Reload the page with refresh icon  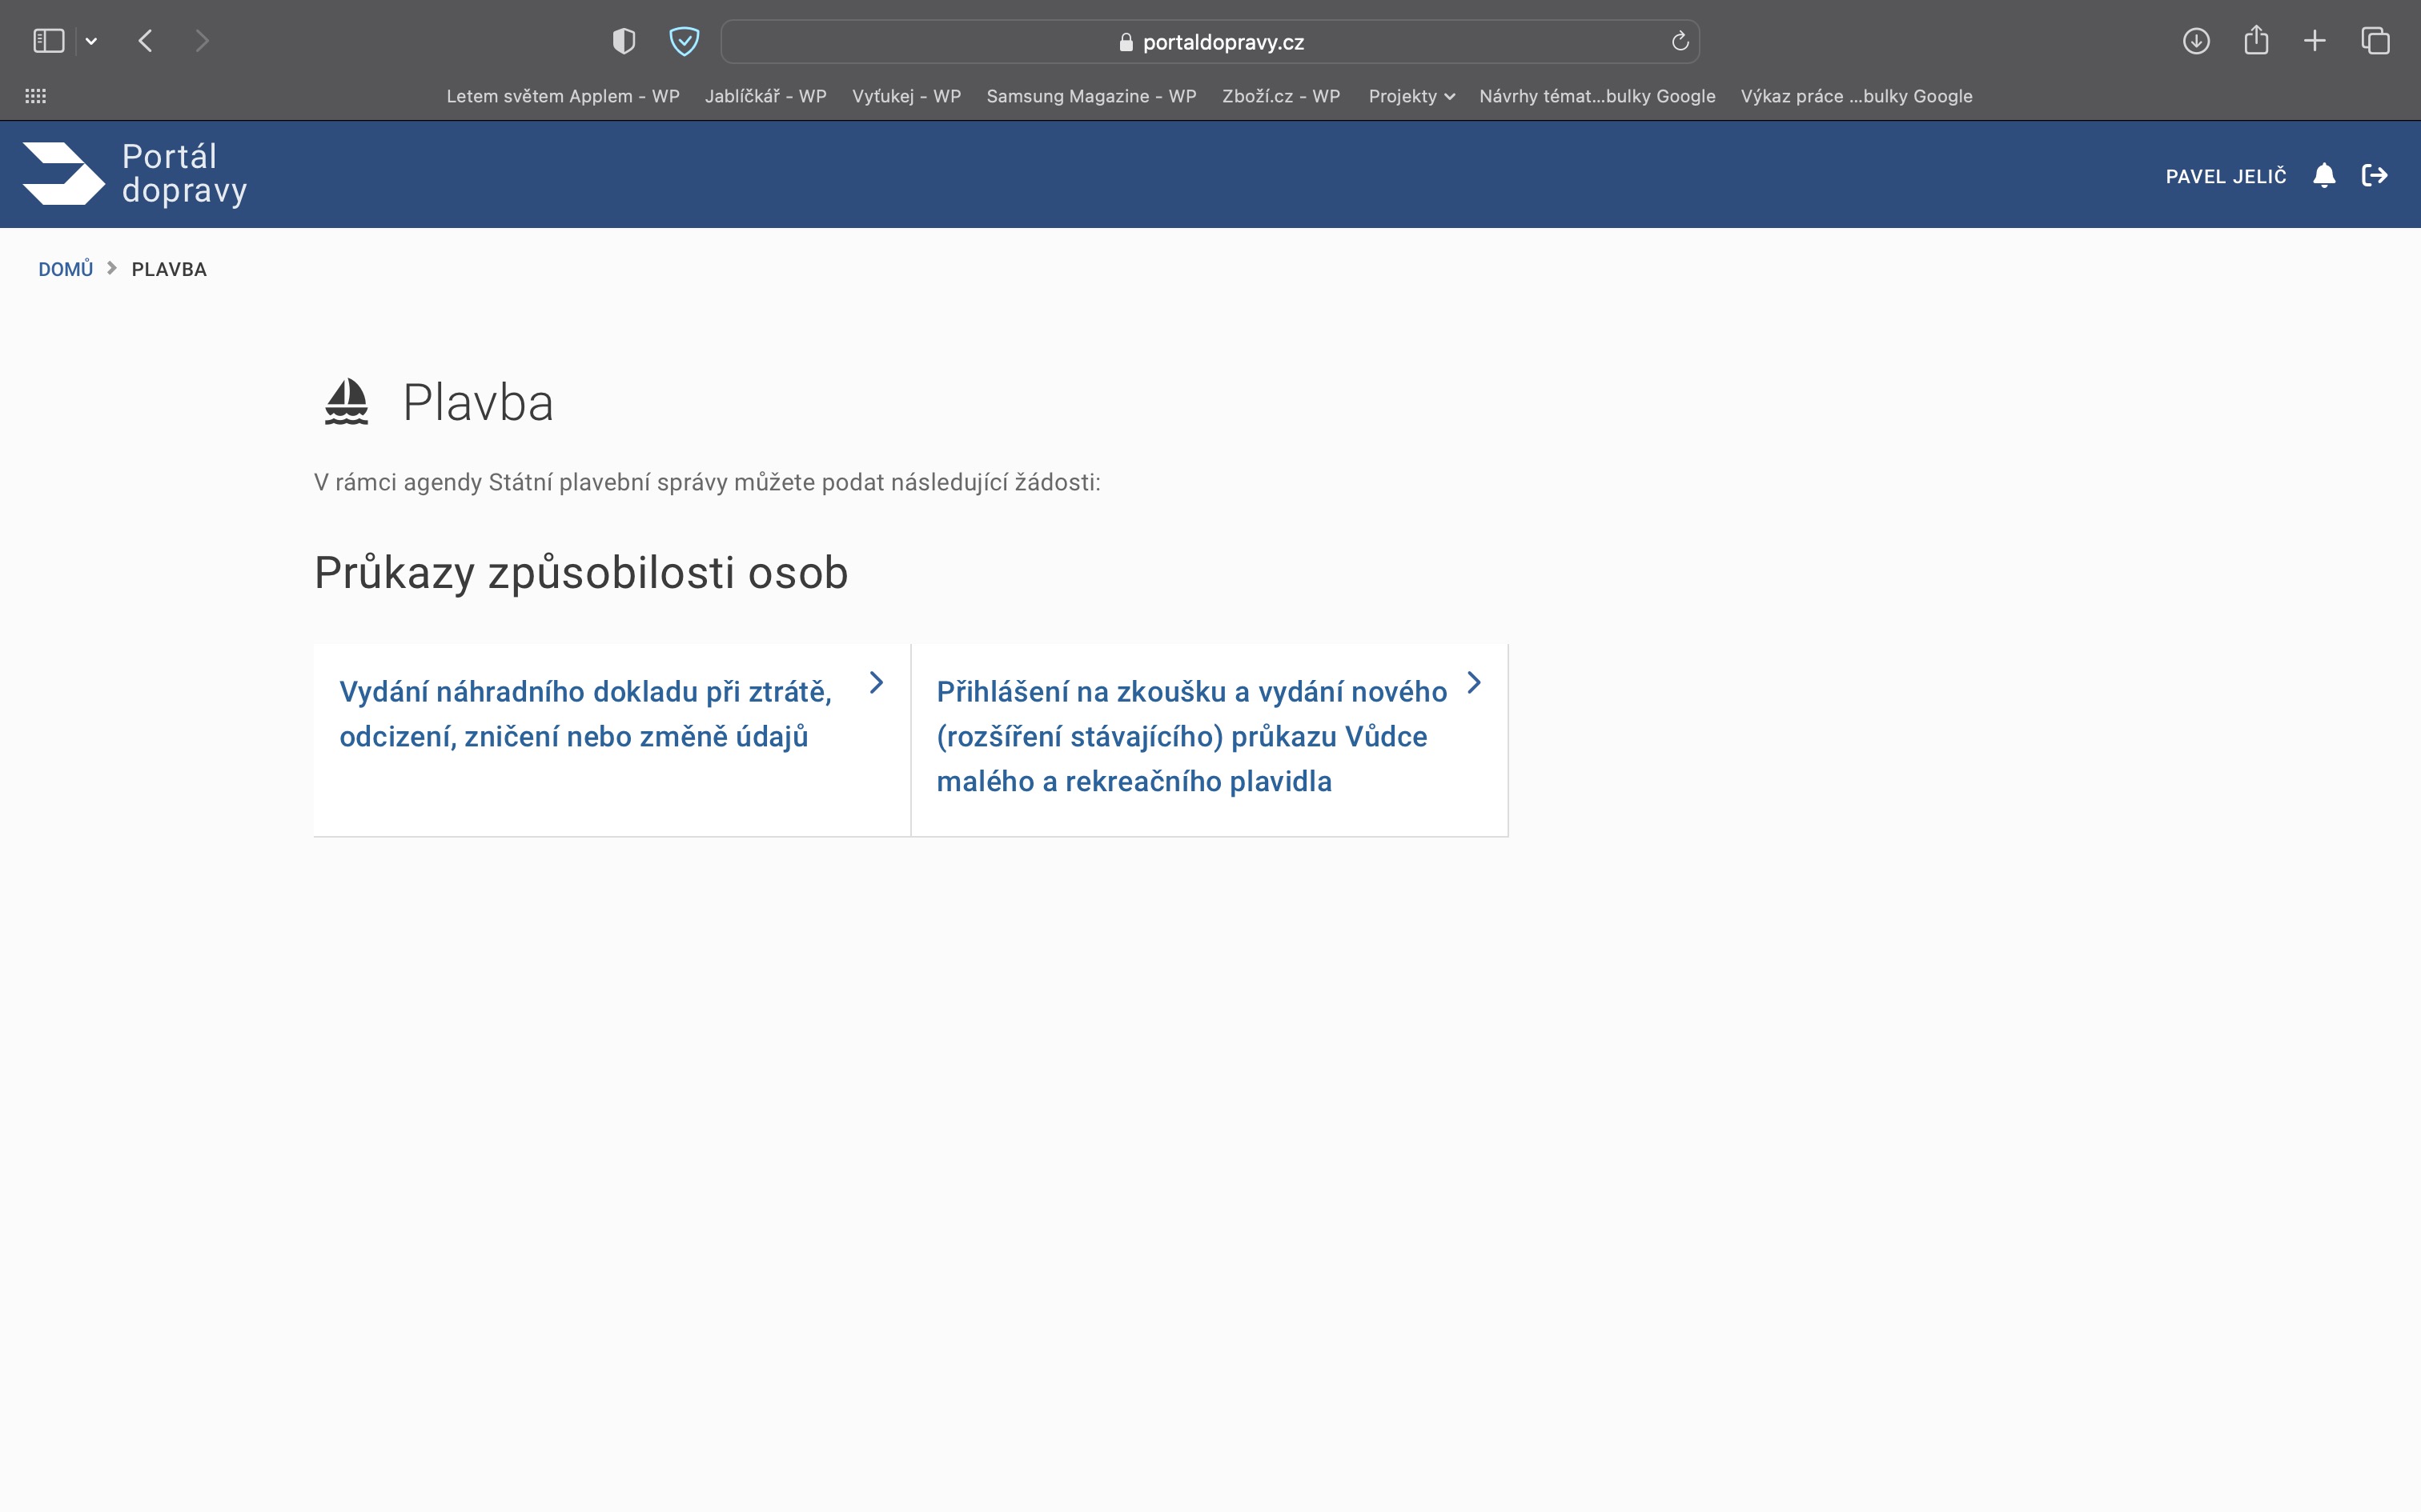coord(1680,41)
